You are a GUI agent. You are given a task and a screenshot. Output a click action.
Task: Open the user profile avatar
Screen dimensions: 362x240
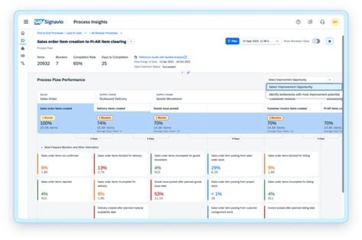[x=335, y=22]
